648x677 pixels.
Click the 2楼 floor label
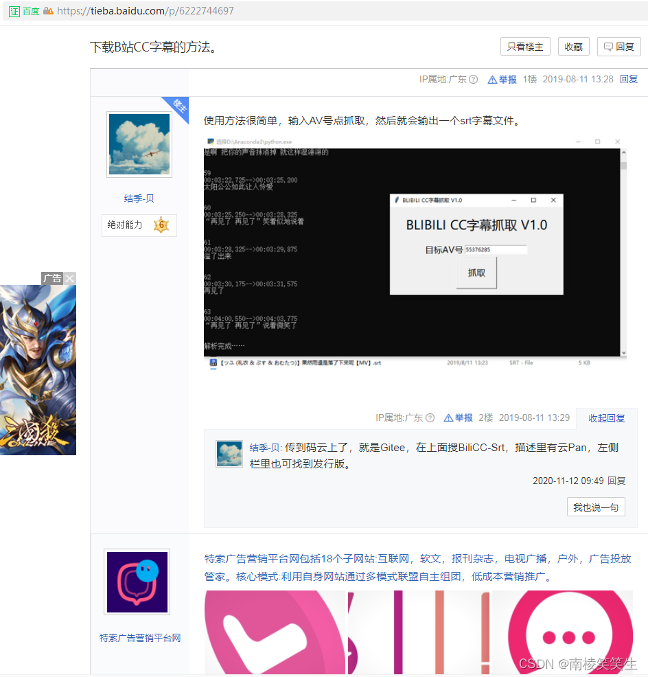[x=486, y=418]
